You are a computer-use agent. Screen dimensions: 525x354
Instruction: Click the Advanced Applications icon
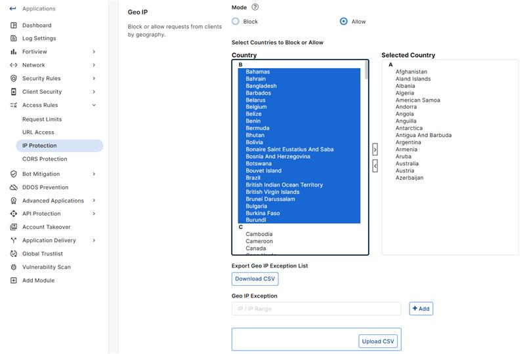pyautogui.click(x=13, y=201)
